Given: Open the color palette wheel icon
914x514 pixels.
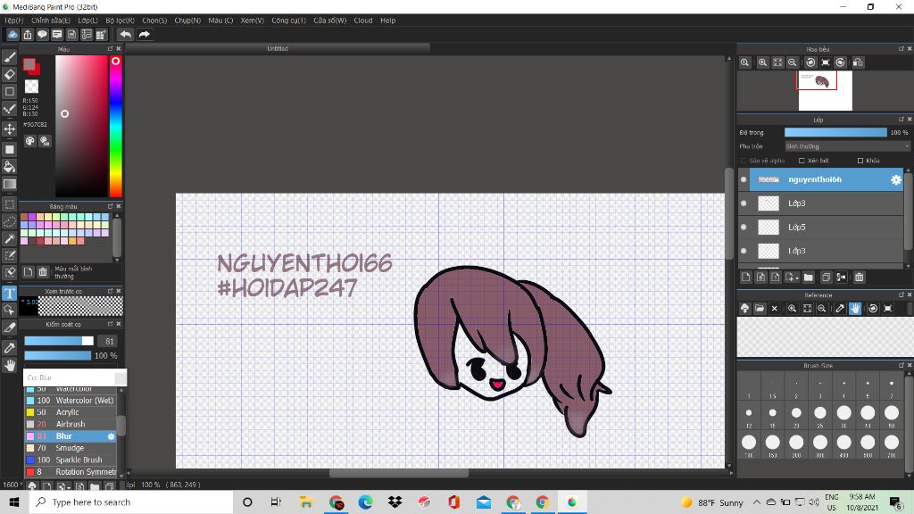Looking at the screenshot, I should [29, 141].
